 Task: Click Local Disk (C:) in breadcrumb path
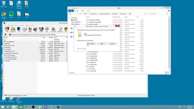(93, 14)
